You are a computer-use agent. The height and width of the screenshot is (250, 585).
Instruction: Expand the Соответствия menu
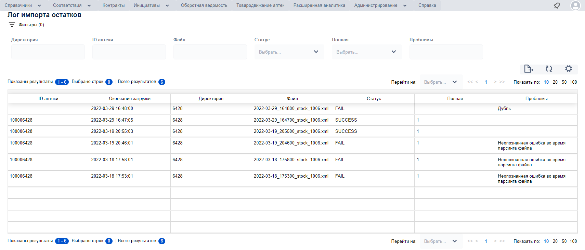pyautogui.click(x=72, y=5)
